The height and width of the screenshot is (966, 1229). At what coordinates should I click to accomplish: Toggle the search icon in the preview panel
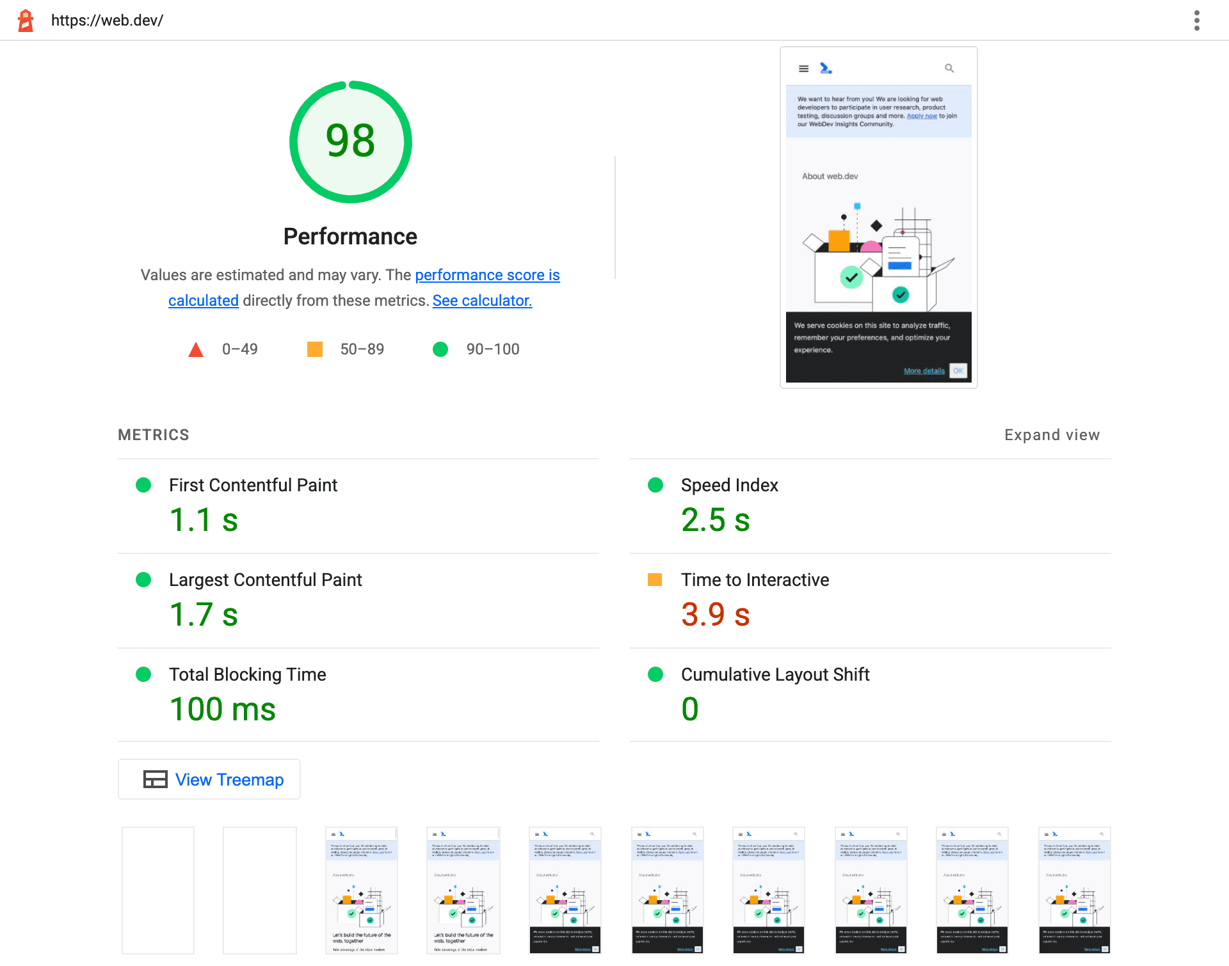pos(952,68)
